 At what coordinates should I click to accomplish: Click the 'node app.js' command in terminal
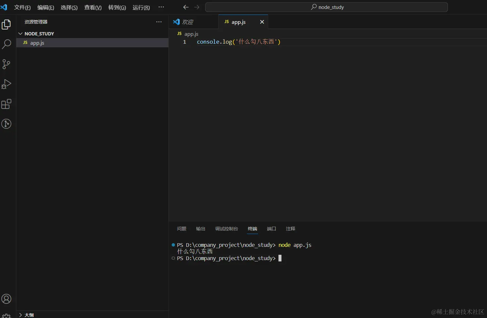pos(295,245)
